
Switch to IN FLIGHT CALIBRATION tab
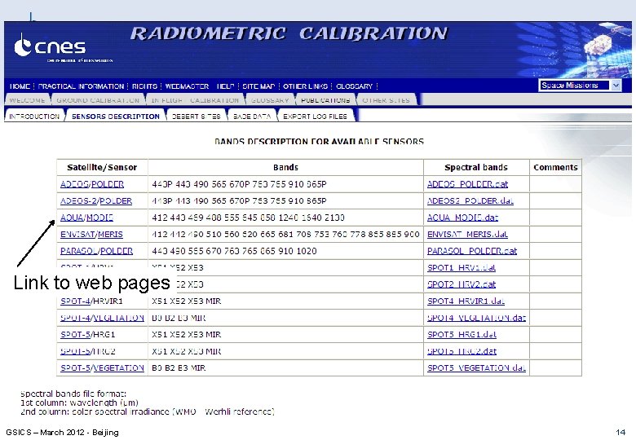[195, 100]
